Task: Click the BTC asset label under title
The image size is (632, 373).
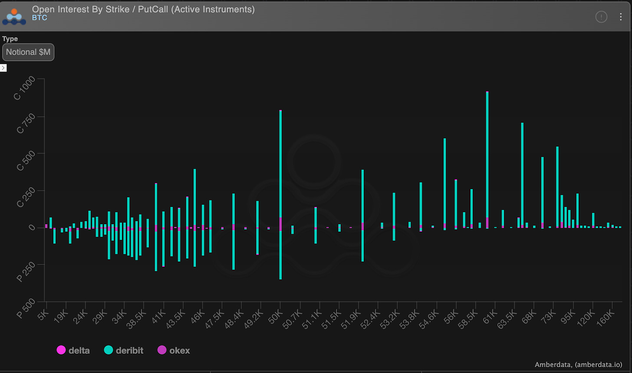Action: pos(39,18)
